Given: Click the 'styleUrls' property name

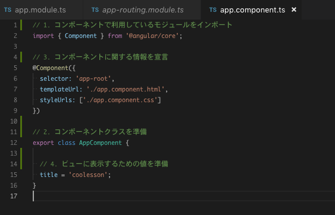Looking at the screenshot, I should pyautogui.click(x=56, y=100).
